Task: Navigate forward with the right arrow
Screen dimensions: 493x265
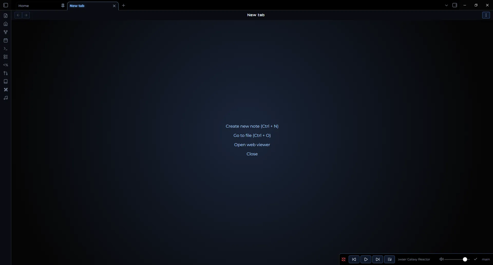Action: (26, 15)
